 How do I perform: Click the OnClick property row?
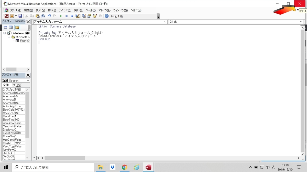click(x=14, y=153)
